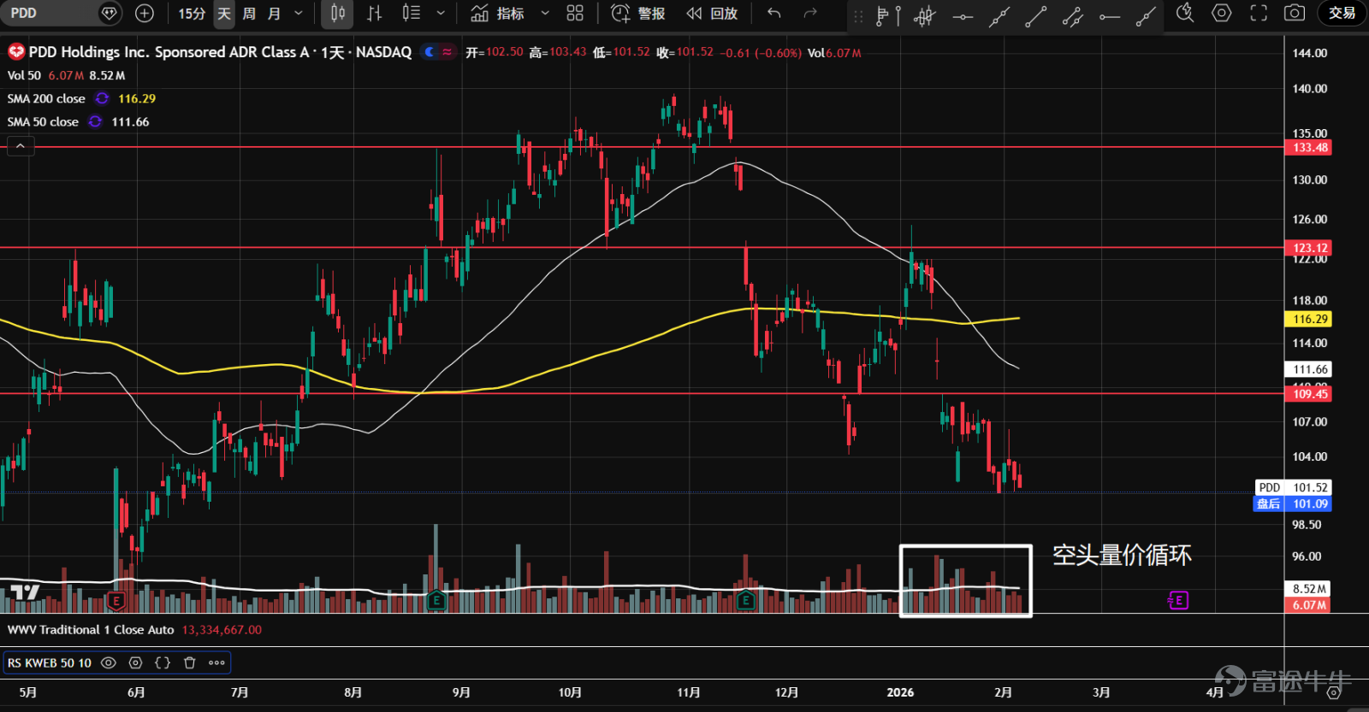Select the candlestick crosshair measuring tool
The height and width of the screenshot is (712, 1369).
tap(925, 15)
